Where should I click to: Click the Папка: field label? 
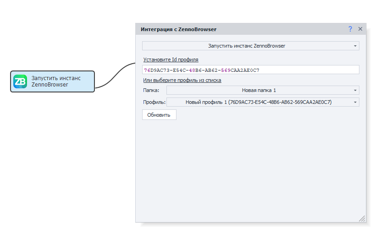point(151,91)
